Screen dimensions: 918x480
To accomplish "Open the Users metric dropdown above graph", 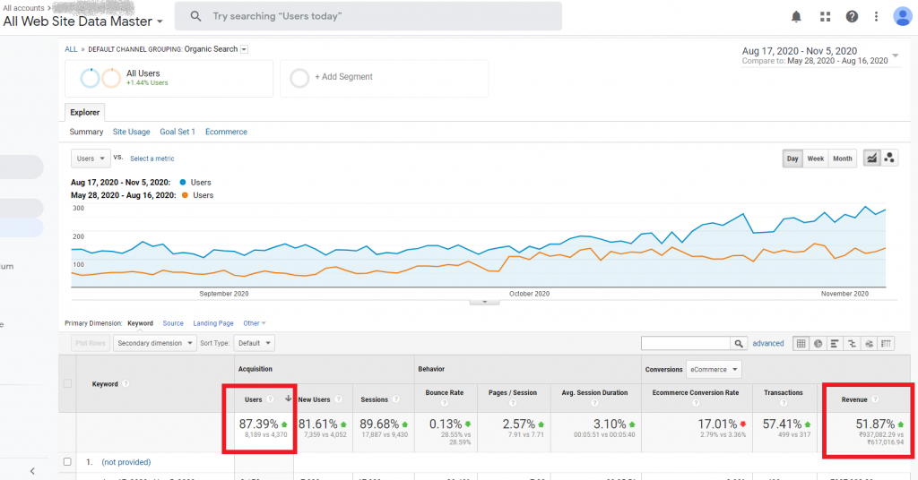I will [91, 159].
